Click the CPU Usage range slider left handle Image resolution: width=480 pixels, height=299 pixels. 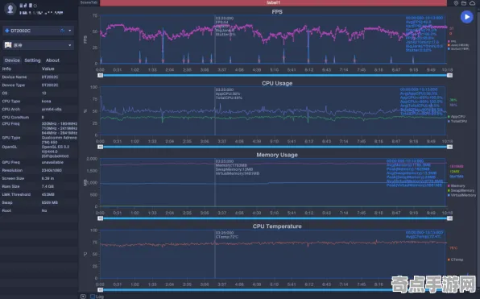(x=100, y=147)
